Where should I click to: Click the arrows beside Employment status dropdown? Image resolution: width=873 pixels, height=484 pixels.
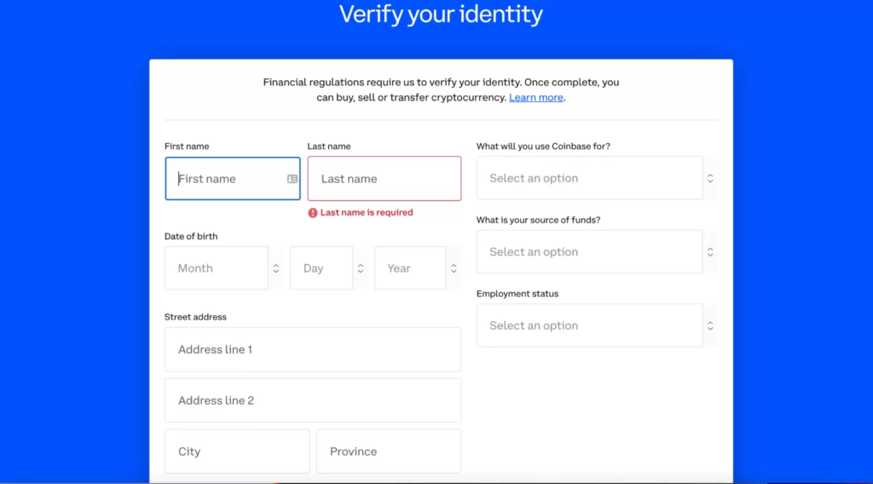pyautogui.click(x=710, y=326)
